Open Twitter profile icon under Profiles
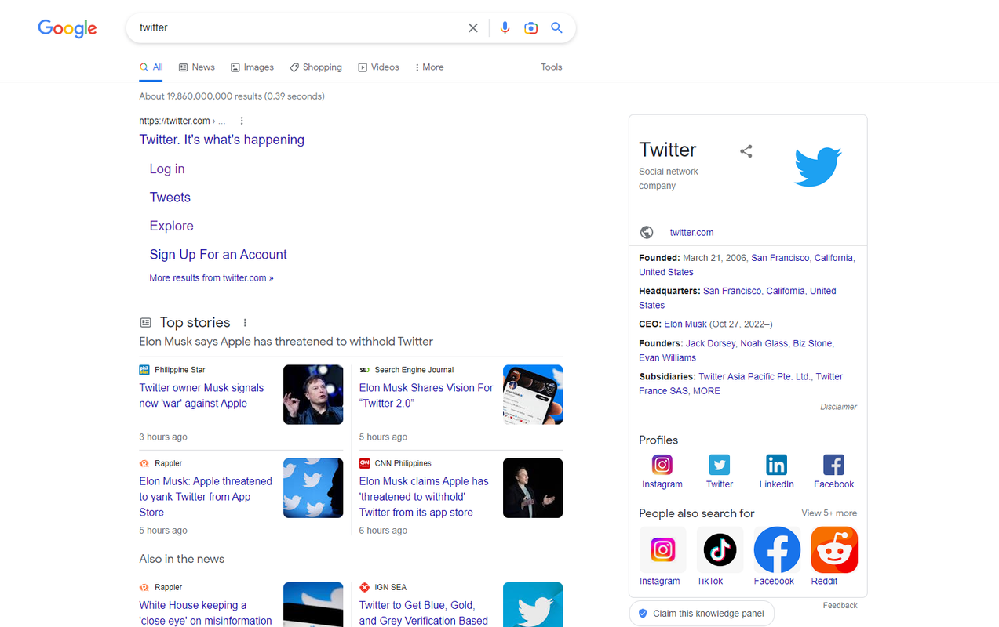The height and width of the screenshot is (627, 999). click(x=720, y=465)
